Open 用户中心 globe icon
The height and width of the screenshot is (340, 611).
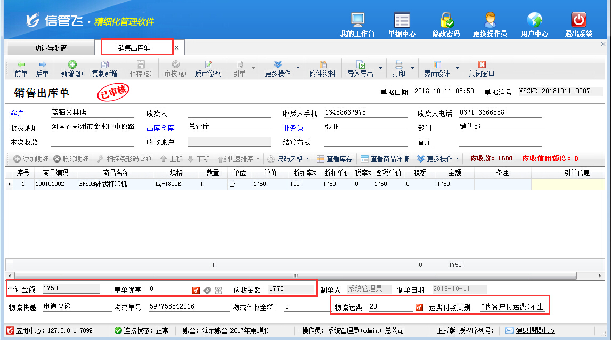(534, 25)
